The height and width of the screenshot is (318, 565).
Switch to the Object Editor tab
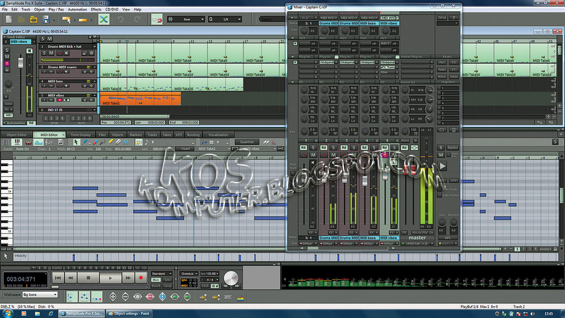[16, 135]
